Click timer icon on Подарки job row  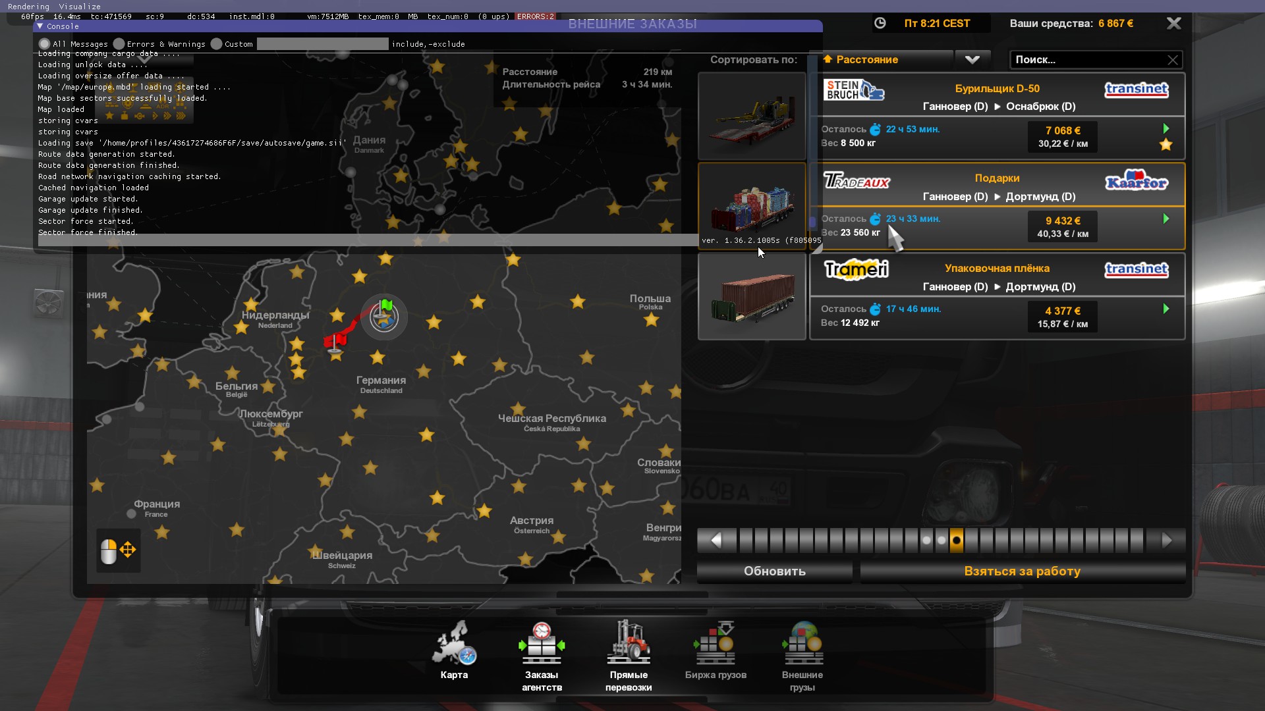pos(875,219)
